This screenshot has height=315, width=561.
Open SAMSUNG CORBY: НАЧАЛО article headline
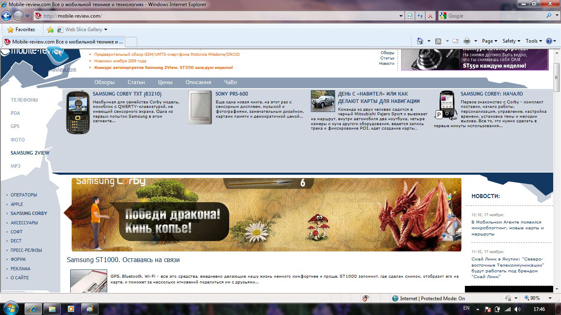pos(492,94)
